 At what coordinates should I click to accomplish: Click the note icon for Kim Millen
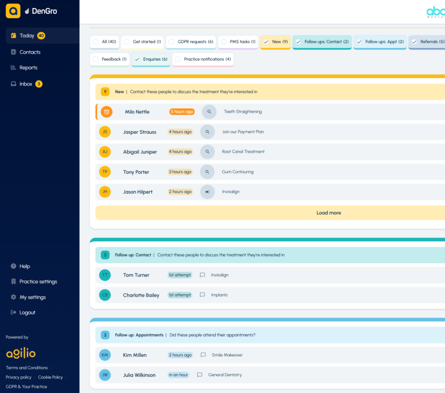[203, 355]
